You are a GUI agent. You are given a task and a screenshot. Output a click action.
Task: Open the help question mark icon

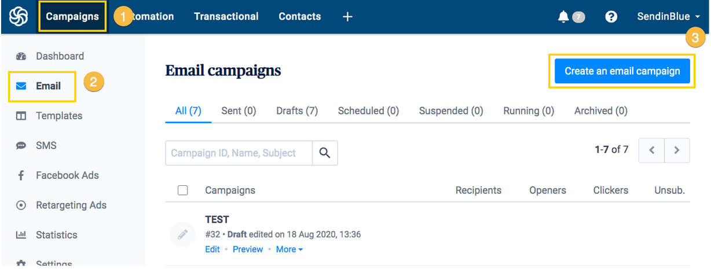pos(611,17)
